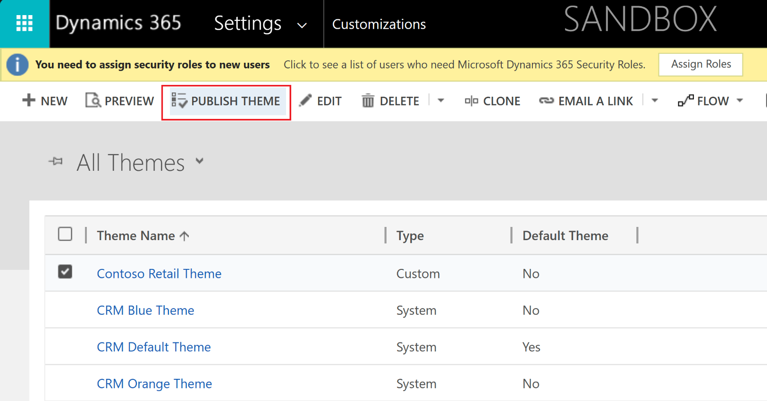This screenshot has height=401, width=767.
Task: Click 'System' in the CRM Default Theme row
Action: [416, 348]
